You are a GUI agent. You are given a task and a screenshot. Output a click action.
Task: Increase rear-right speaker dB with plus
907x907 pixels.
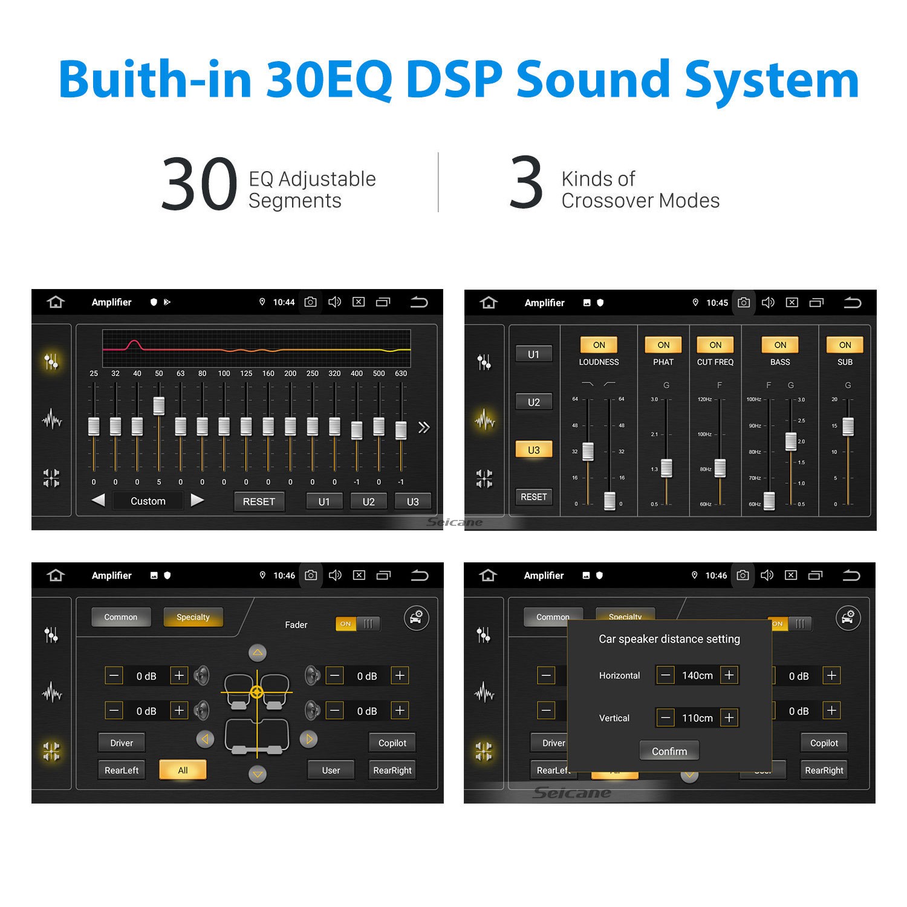400,710
